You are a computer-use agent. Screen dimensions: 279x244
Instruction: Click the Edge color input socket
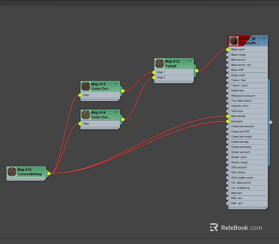click(x=228, y=75)
